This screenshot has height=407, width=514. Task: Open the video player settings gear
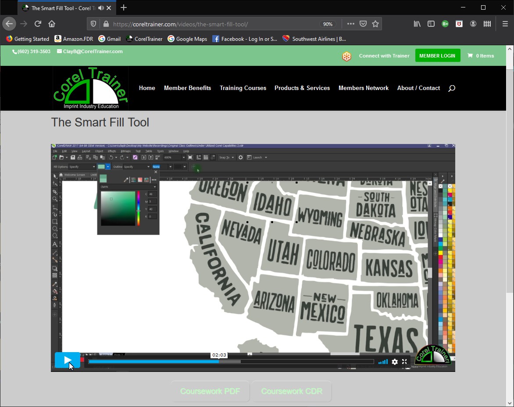(395, 362)
